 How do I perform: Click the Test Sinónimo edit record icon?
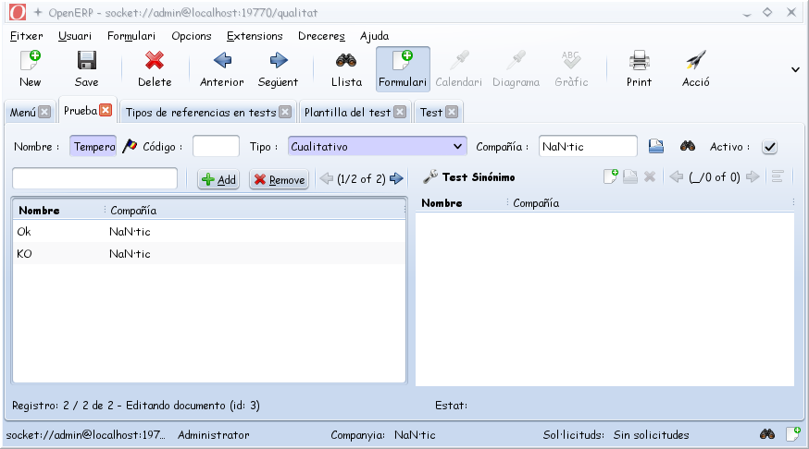point(630,176)
